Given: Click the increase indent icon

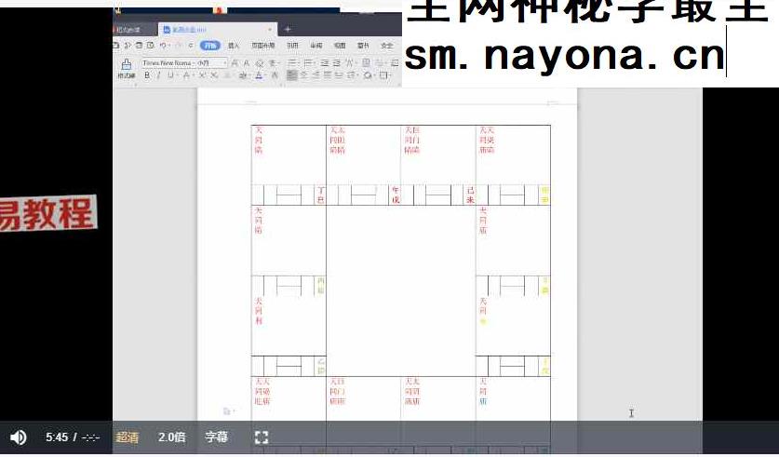Looking at the screenshot, I should [x=336, y=63].
